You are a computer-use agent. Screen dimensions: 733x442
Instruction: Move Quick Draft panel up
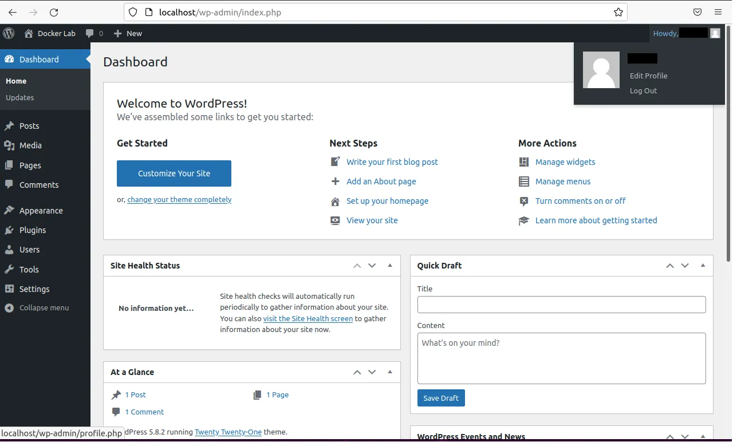pyautogui.click(x=670, y=266)
